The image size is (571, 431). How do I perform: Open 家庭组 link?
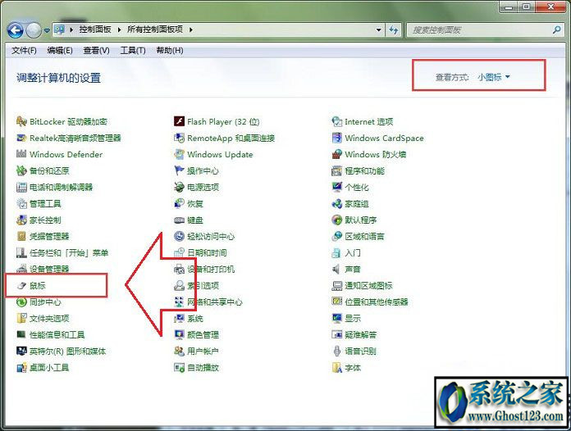357,204
